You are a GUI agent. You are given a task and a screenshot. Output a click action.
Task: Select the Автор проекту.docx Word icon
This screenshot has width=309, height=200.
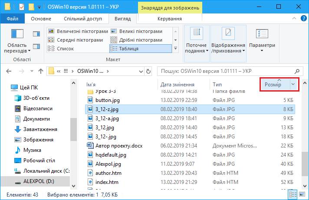click(90, 145)
